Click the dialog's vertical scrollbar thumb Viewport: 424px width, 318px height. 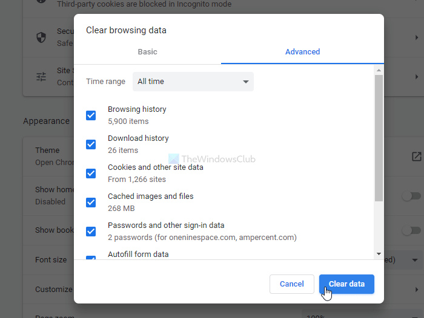pos(379,138)
